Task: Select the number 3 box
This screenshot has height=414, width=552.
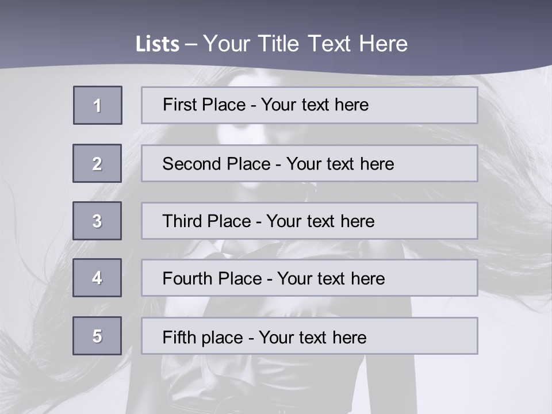Action: [97, 221]
